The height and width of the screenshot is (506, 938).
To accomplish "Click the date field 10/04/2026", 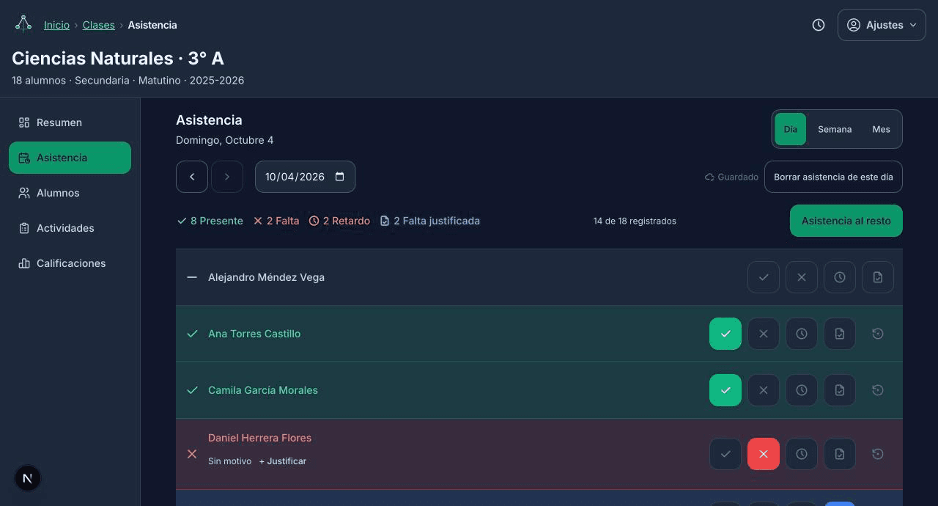I will pos(305,177).
